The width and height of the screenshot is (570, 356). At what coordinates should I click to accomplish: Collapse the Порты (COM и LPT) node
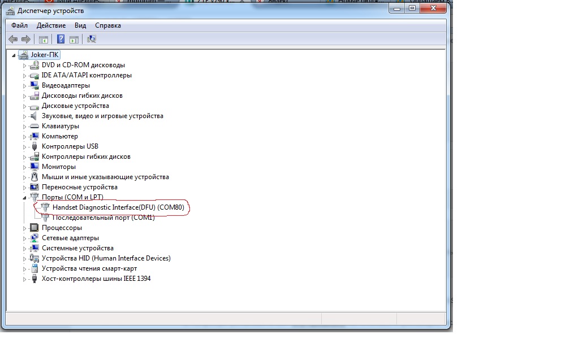click(24, 198)
